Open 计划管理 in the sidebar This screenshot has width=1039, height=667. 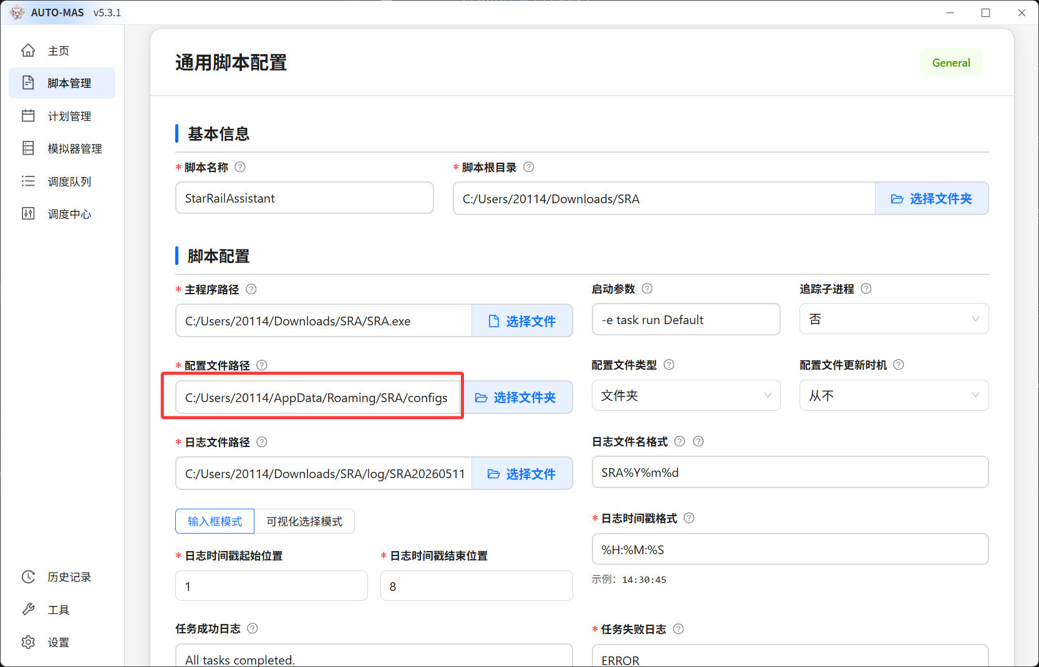[x=62, y=116]
